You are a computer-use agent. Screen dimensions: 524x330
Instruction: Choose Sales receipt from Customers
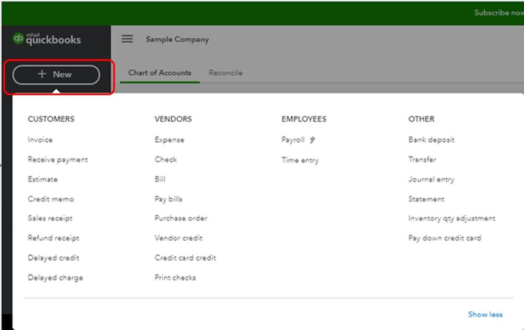point(50,218)
